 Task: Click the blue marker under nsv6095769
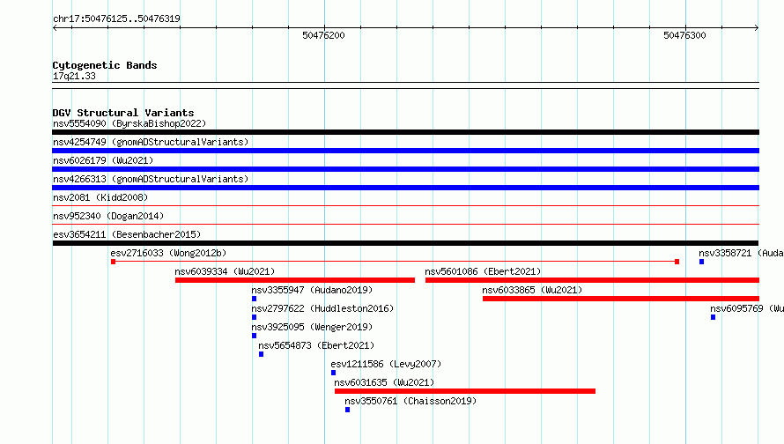(x=713, y=317)
